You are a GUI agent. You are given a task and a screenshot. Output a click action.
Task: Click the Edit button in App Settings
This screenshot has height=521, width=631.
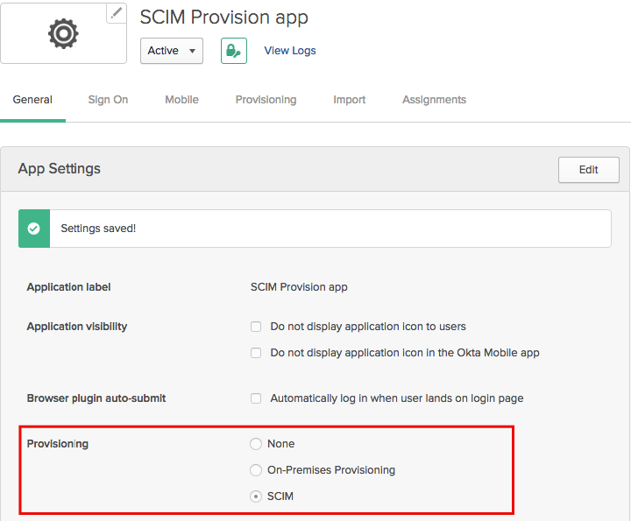click(588, 170)
